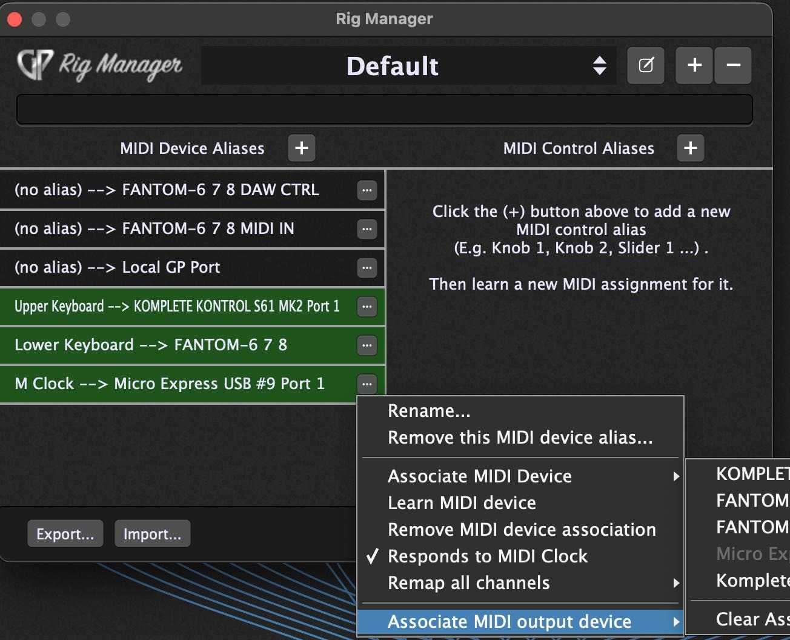Open options for Lower Keyboard alias
Image resolution: width=790 pixels, height=640 pixels.
click(367, 345)
